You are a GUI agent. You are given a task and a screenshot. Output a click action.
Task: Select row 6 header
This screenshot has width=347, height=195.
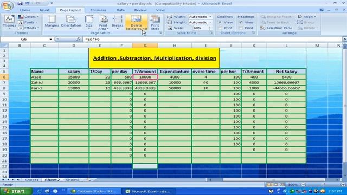click(x=4, y=77)
